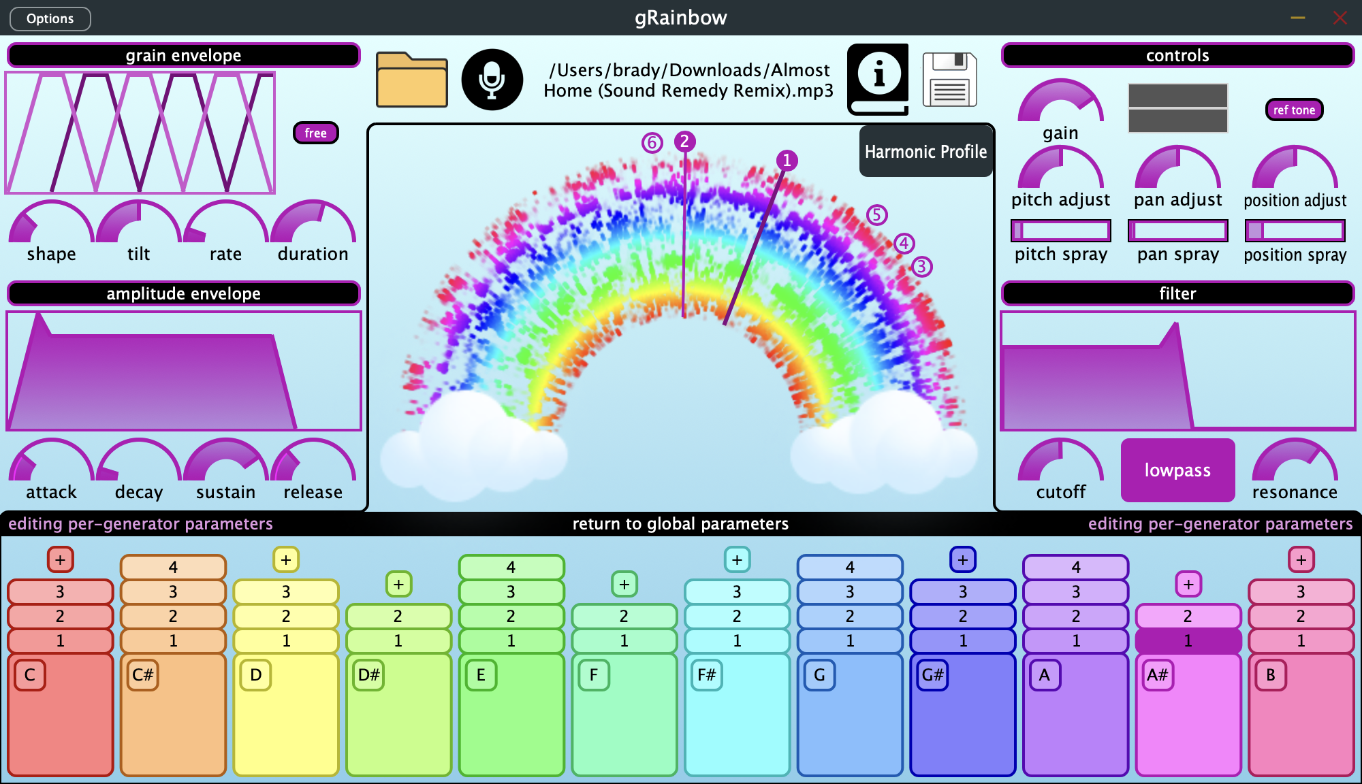This screenshot has height=784, width=1362.
Task: Select candidate marker 5 on rainbow
Action: pyautogui.click(x=876, y=215)
